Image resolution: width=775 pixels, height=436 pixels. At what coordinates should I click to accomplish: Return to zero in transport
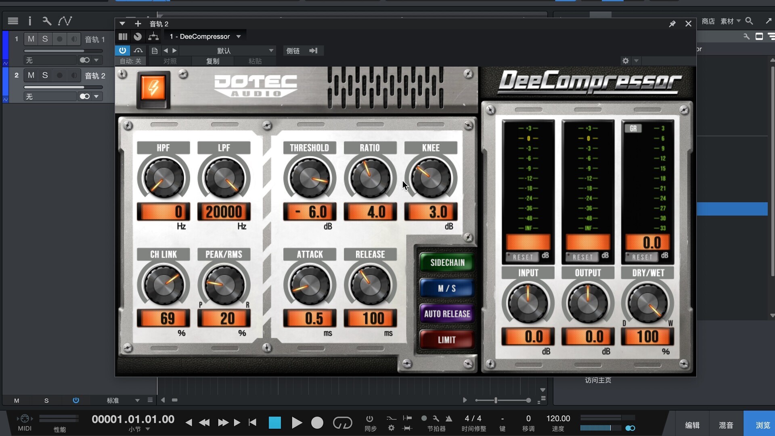click(x=252, y=423)
